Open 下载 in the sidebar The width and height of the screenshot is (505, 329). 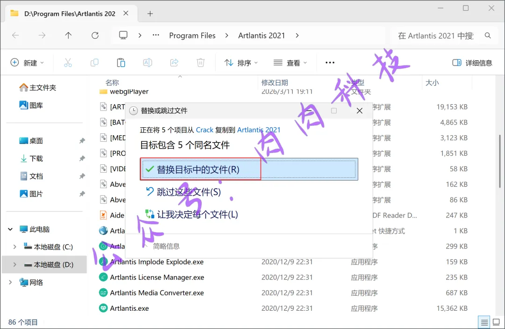tap(31, 159)
